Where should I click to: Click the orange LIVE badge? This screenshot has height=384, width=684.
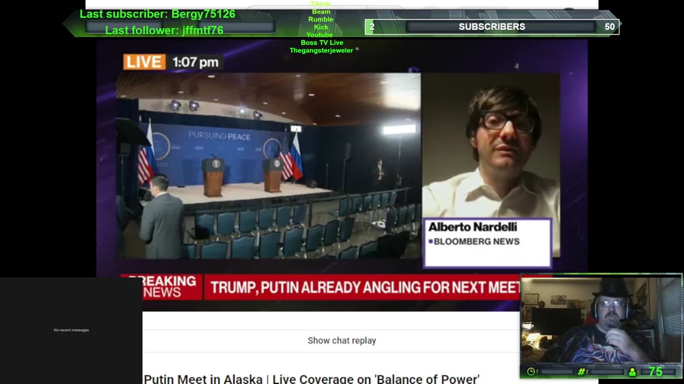click(x=144, y=62)
